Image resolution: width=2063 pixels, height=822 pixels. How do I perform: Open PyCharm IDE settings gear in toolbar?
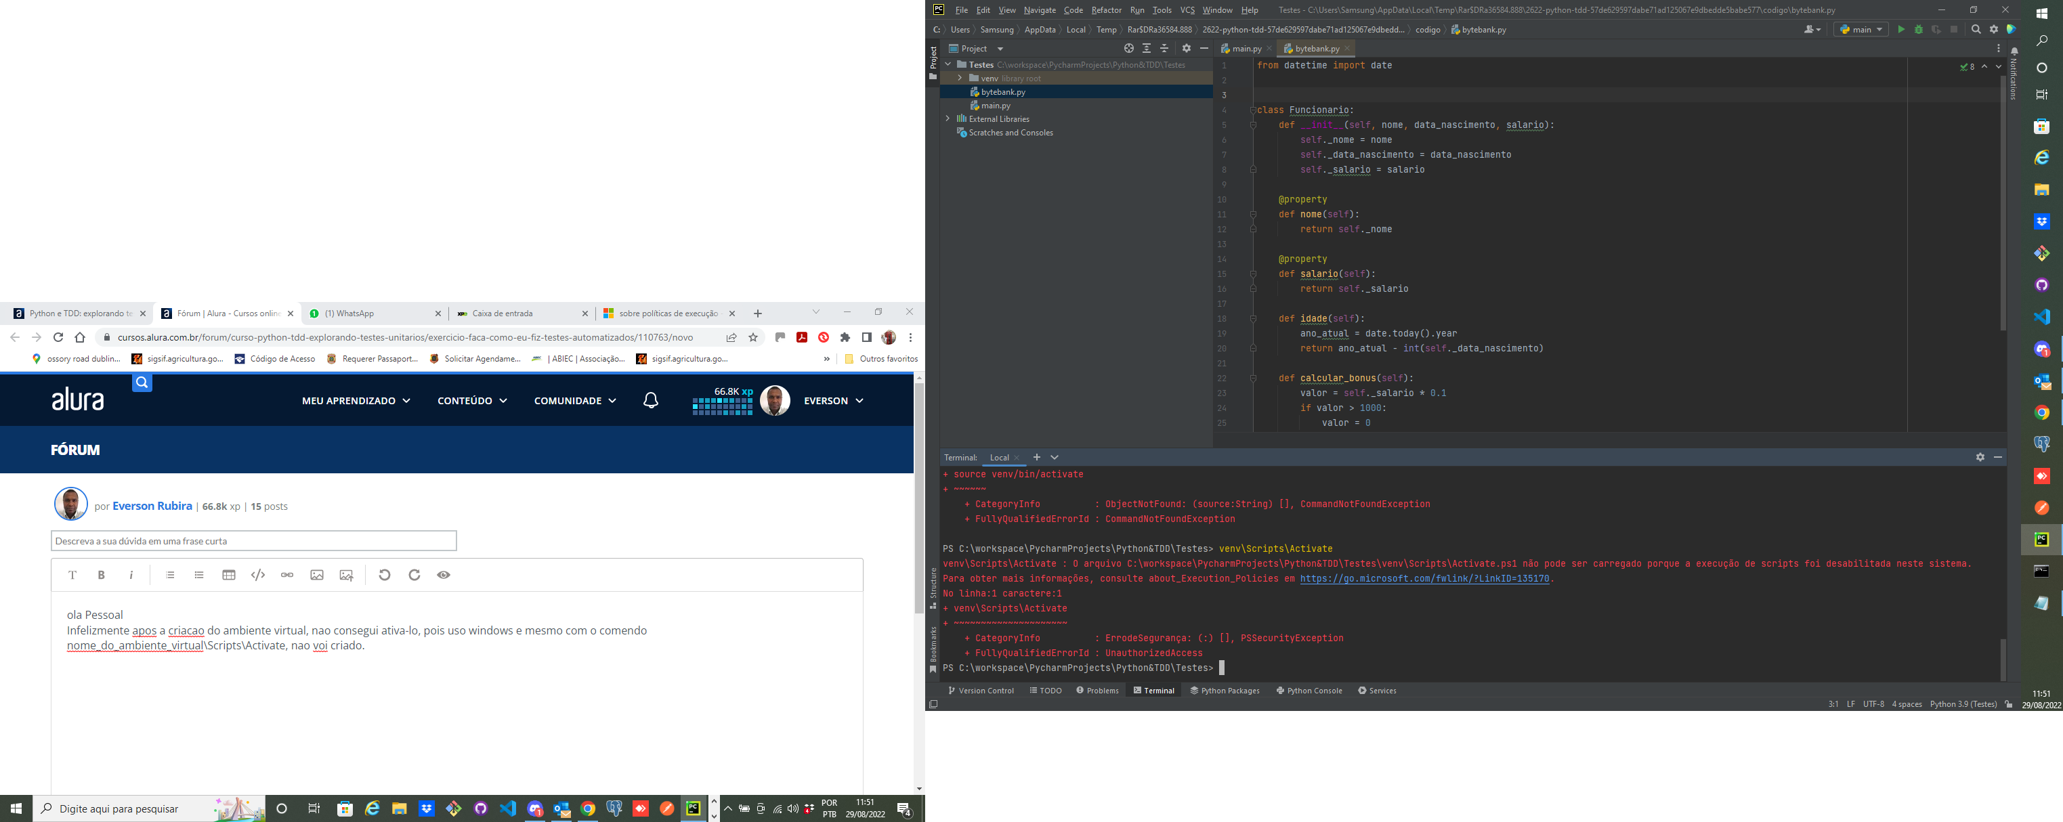pyautogui.click(x=1993, y=30)
